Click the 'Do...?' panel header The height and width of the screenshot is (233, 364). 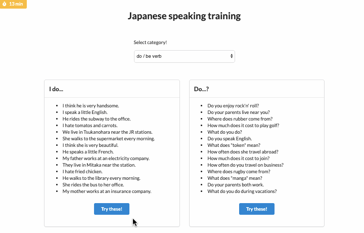201,89
